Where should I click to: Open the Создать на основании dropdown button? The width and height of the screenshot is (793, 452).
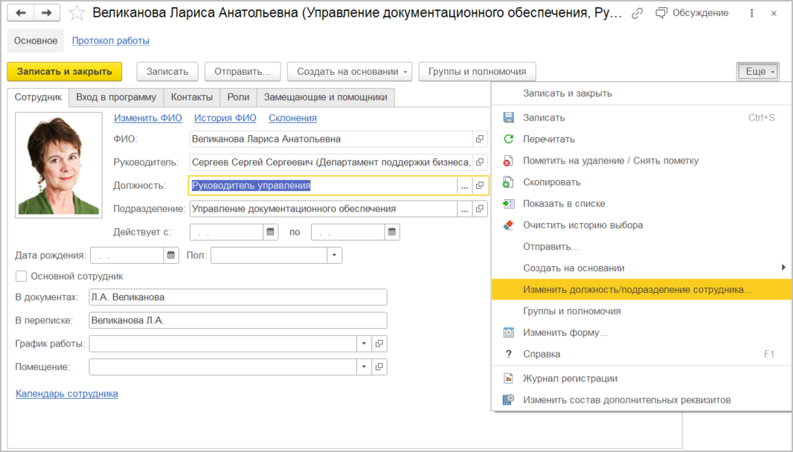350,71
